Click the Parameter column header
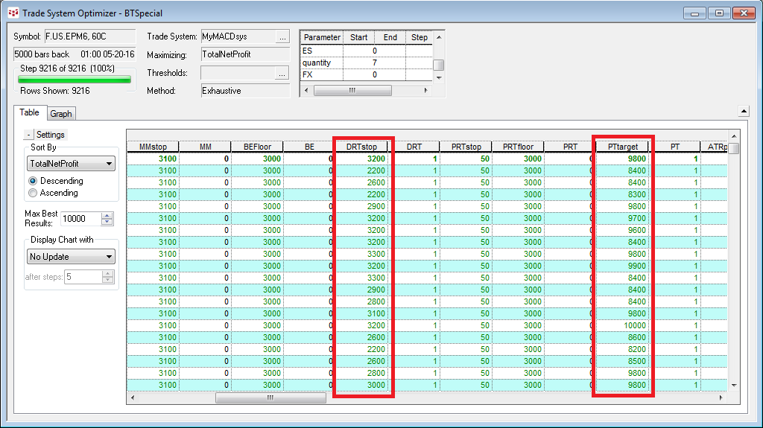This screenshot has height=428, width=763. click(x=322, y=37)
